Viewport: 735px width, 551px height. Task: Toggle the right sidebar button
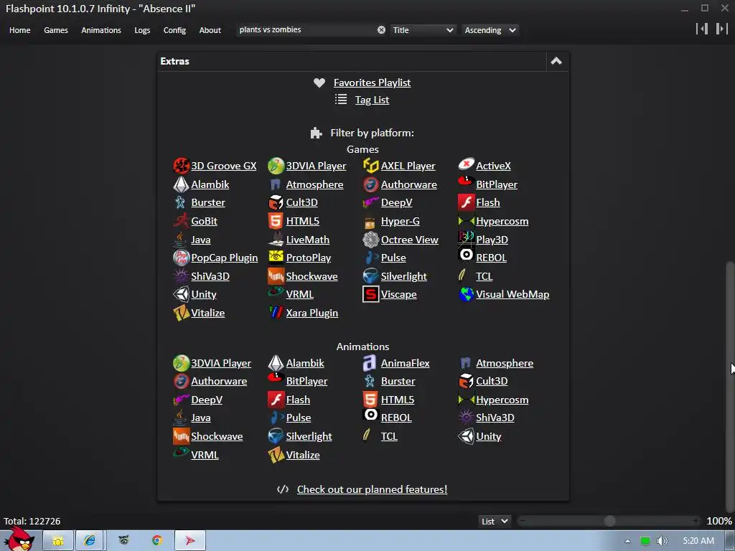click(722, 29)
